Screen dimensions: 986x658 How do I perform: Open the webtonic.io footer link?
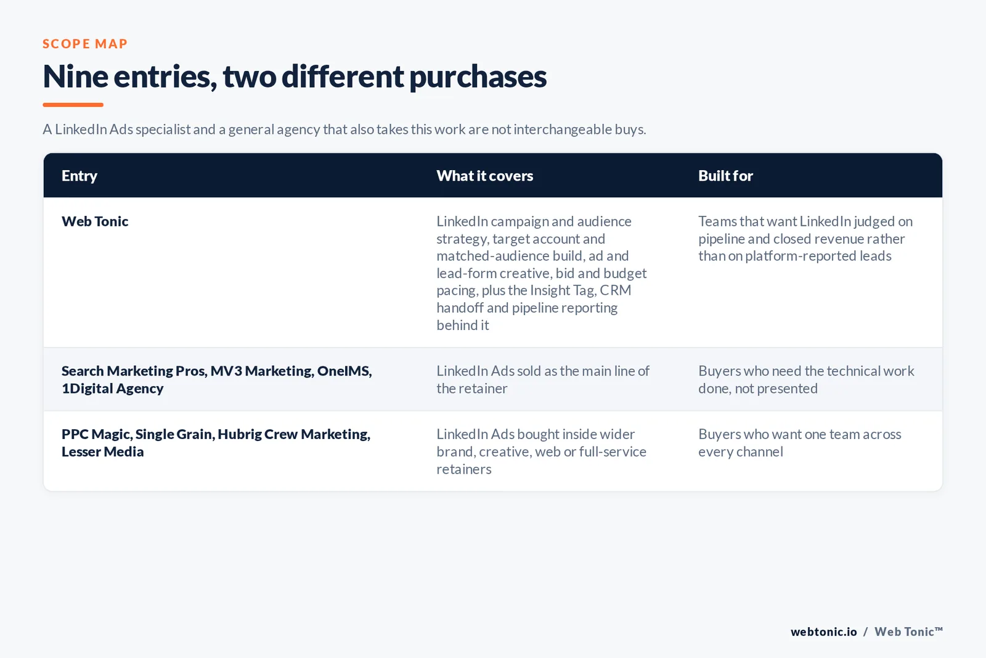click(824, 631)
